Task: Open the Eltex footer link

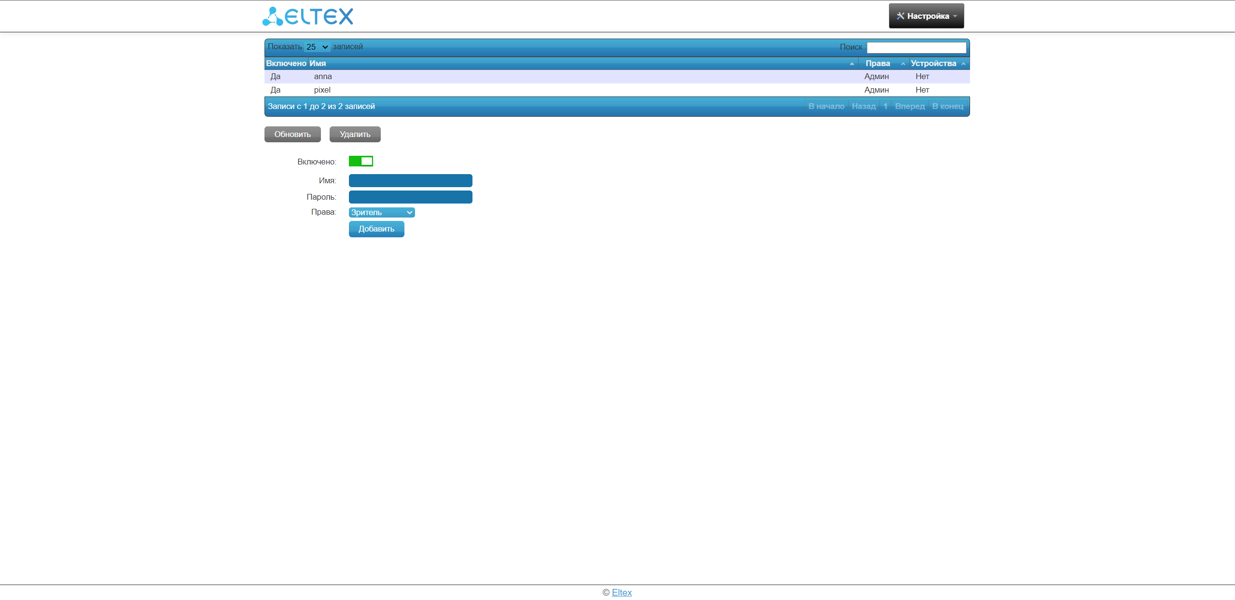Action: [621, 592]
